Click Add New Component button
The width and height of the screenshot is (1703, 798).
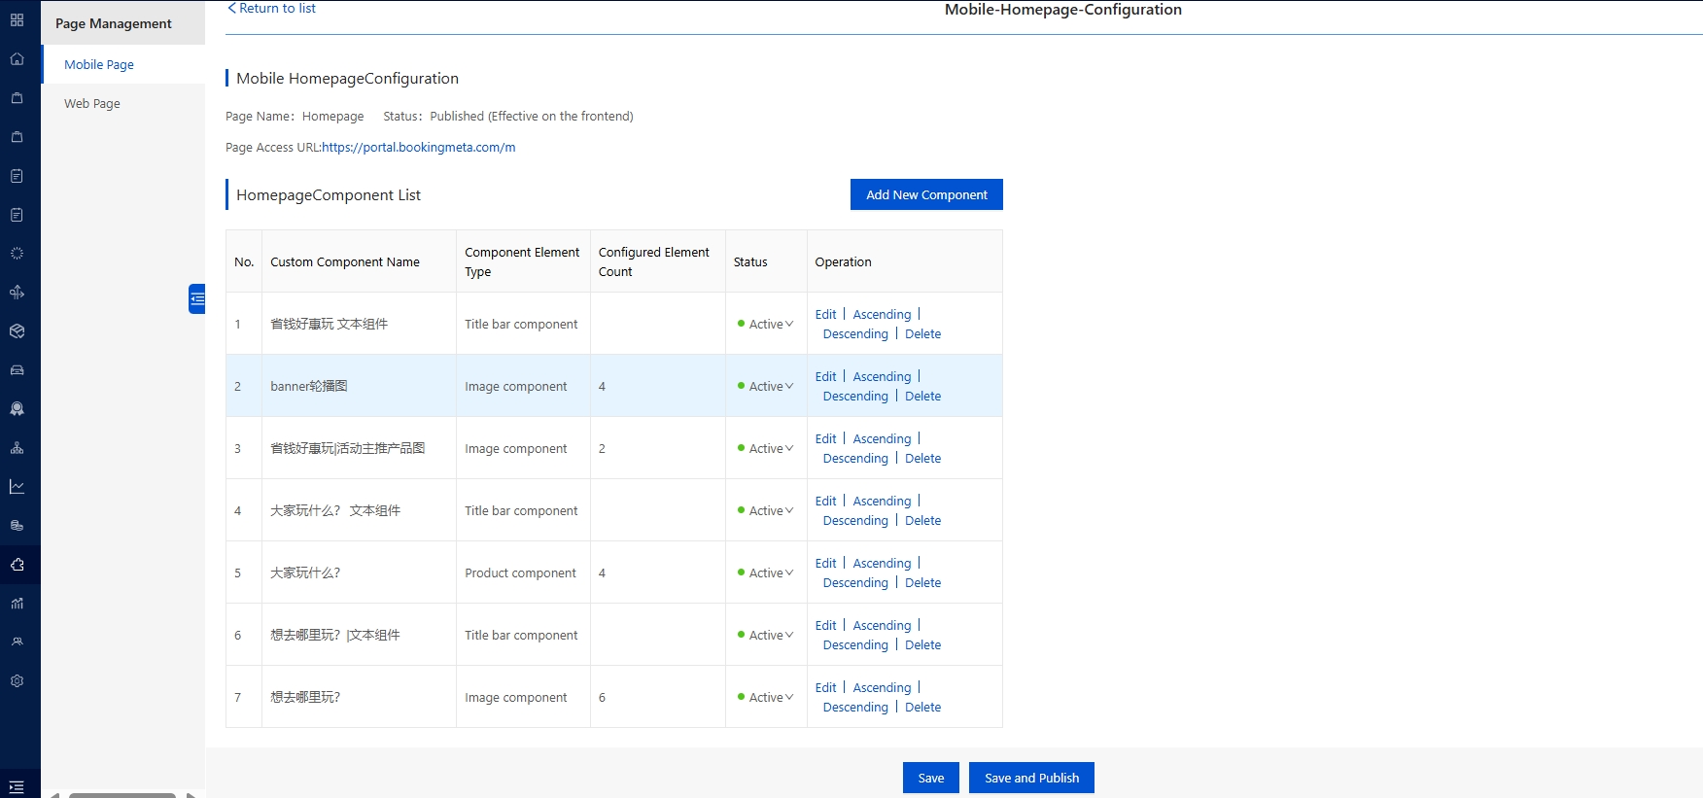click(x=926, y=195)
